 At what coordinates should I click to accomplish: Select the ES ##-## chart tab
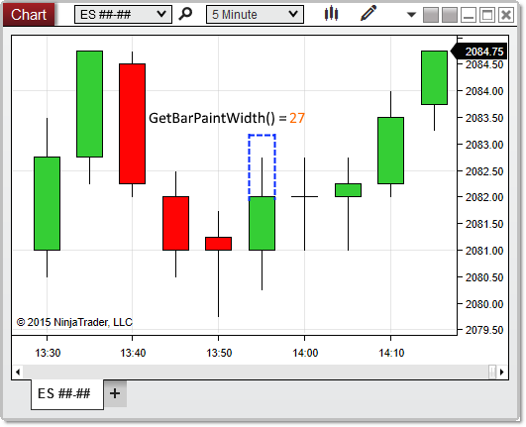tap(67, 393)
